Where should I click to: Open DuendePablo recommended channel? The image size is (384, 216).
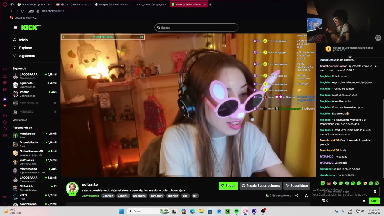[34, 144]
